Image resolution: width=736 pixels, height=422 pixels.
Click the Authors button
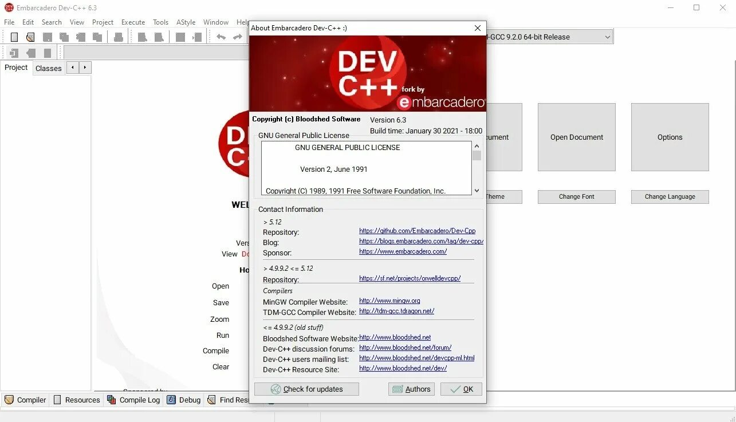tap(411, 389)
